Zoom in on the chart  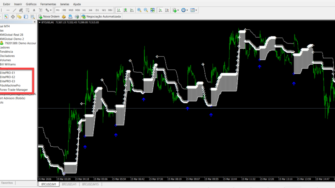point(139,10)
